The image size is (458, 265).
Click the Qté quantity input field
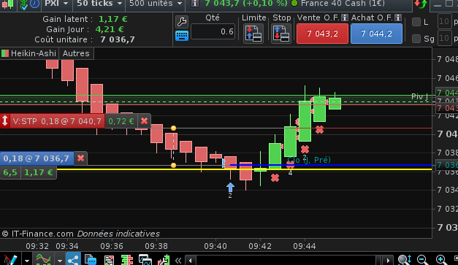pyautogui.click(x=213, y=31)
